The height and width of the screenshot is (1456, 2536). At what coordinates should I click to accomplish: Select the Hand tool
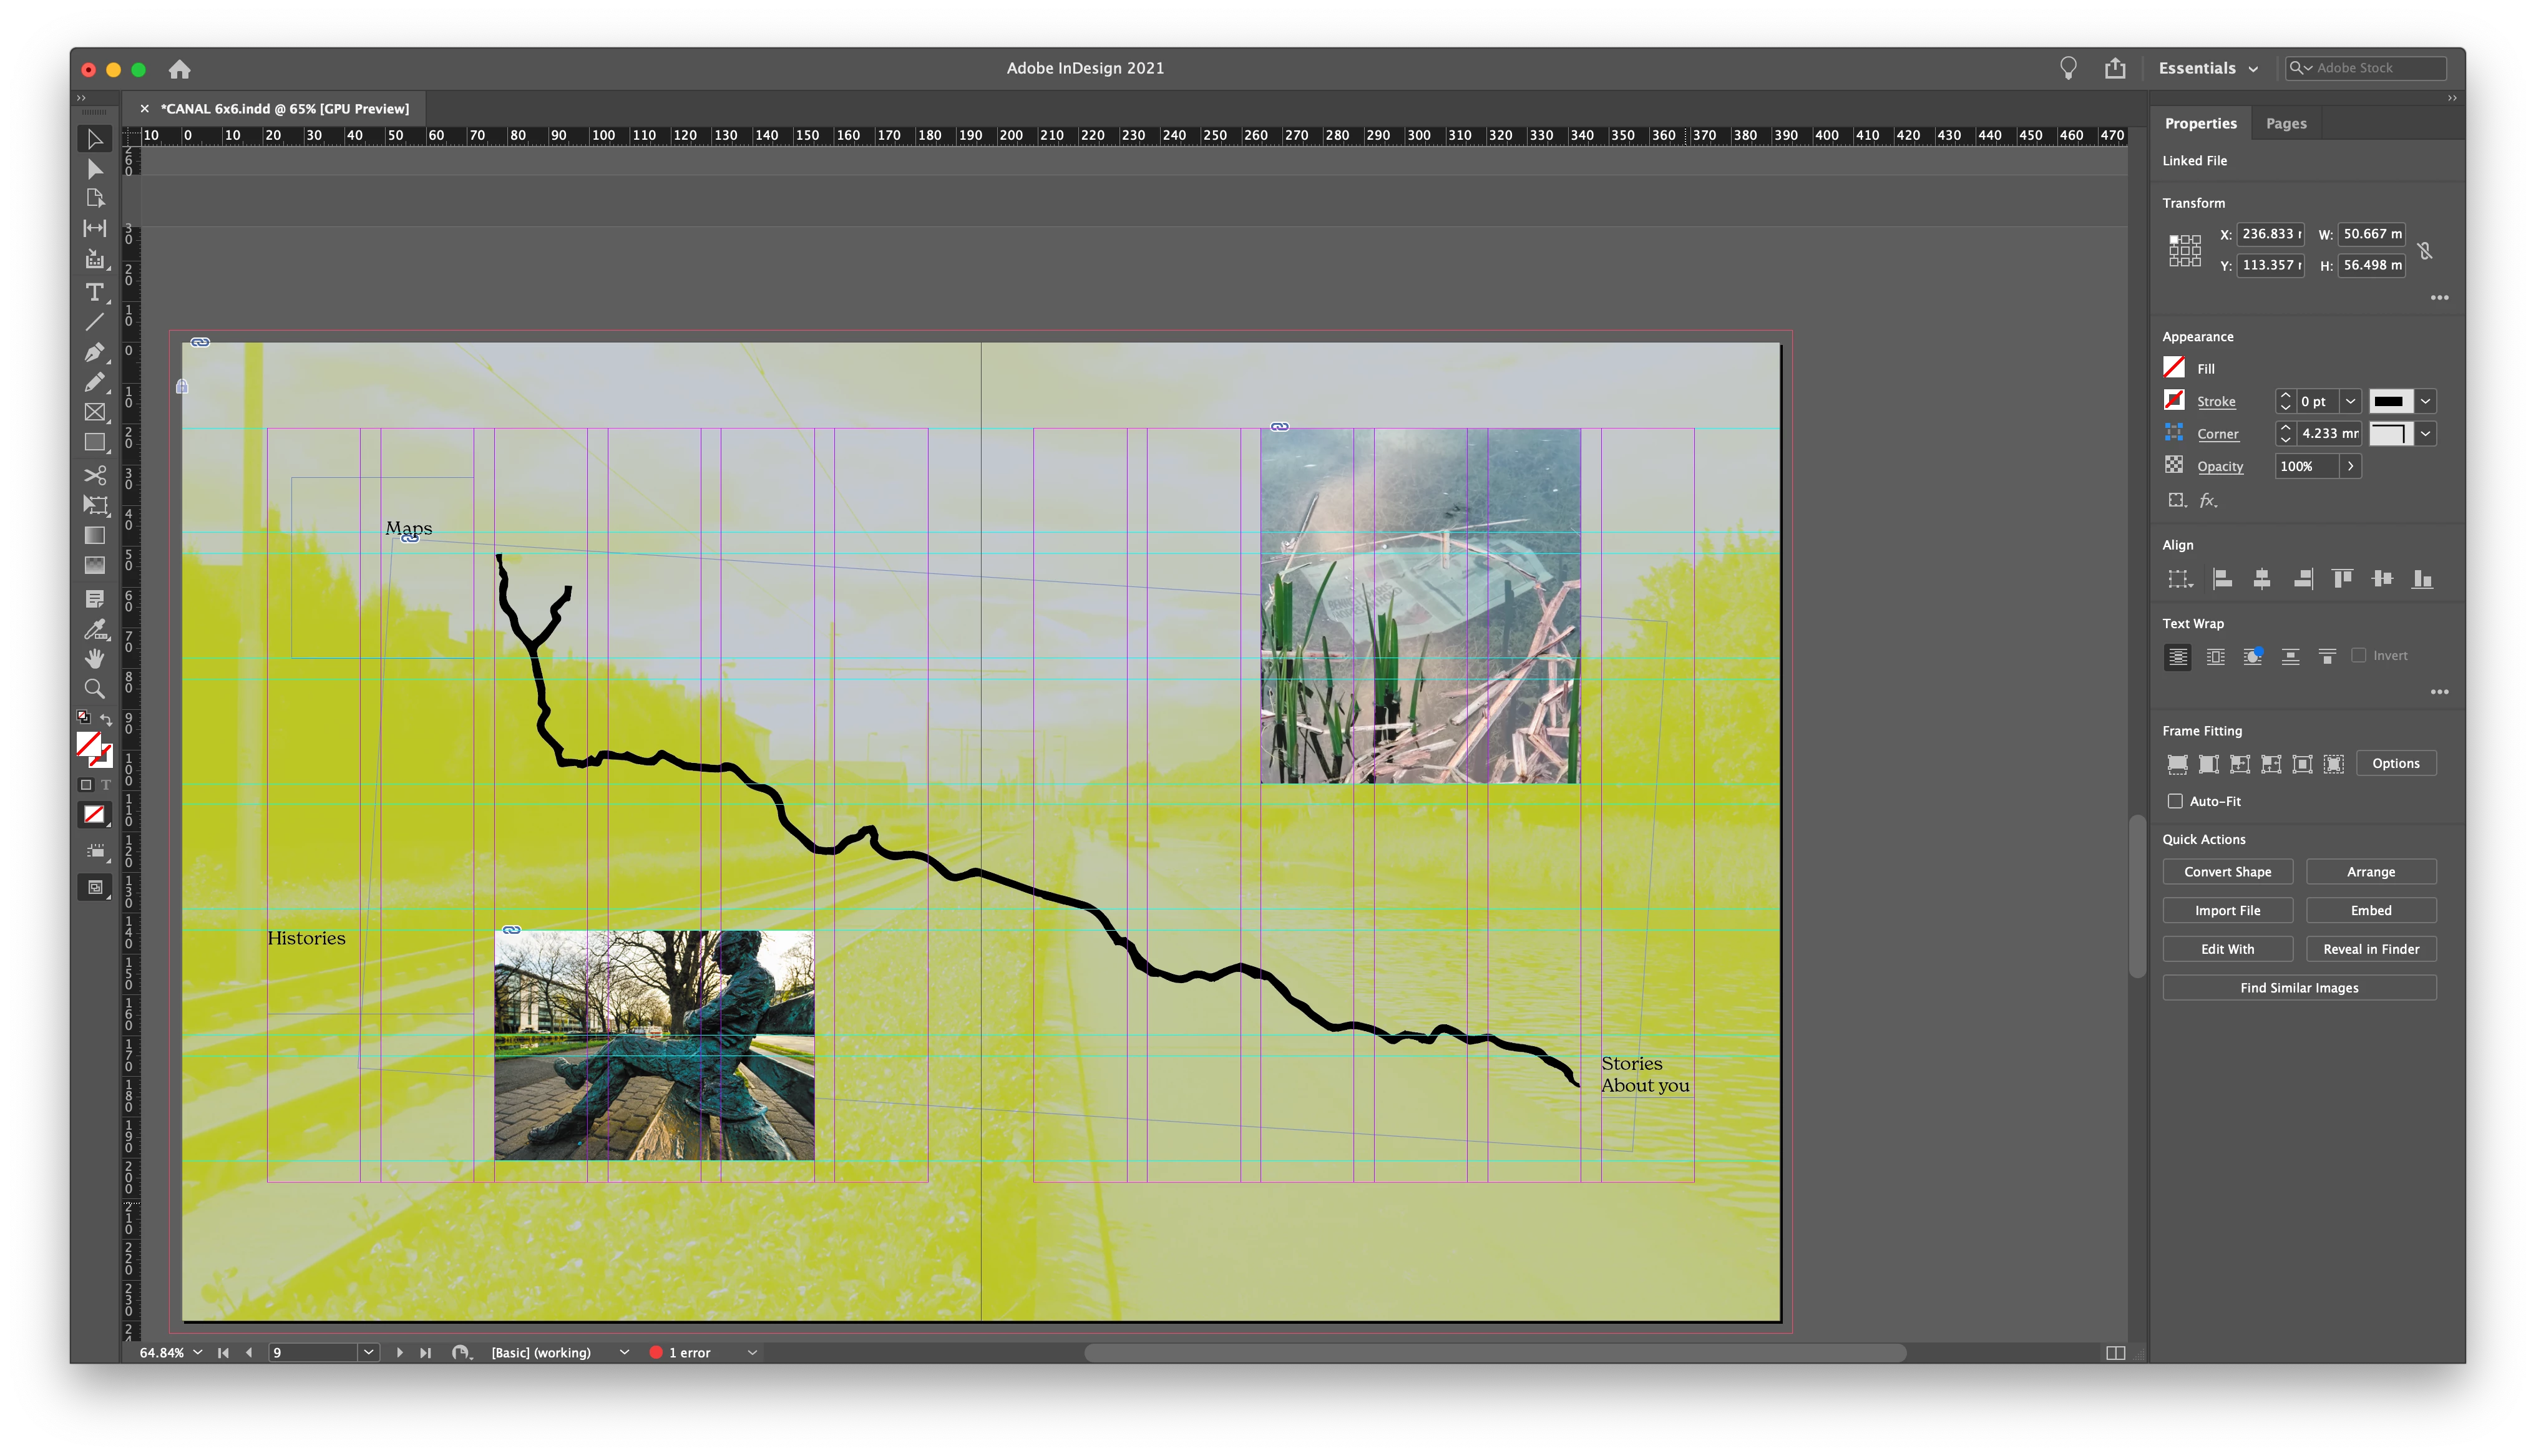point(95,658)
